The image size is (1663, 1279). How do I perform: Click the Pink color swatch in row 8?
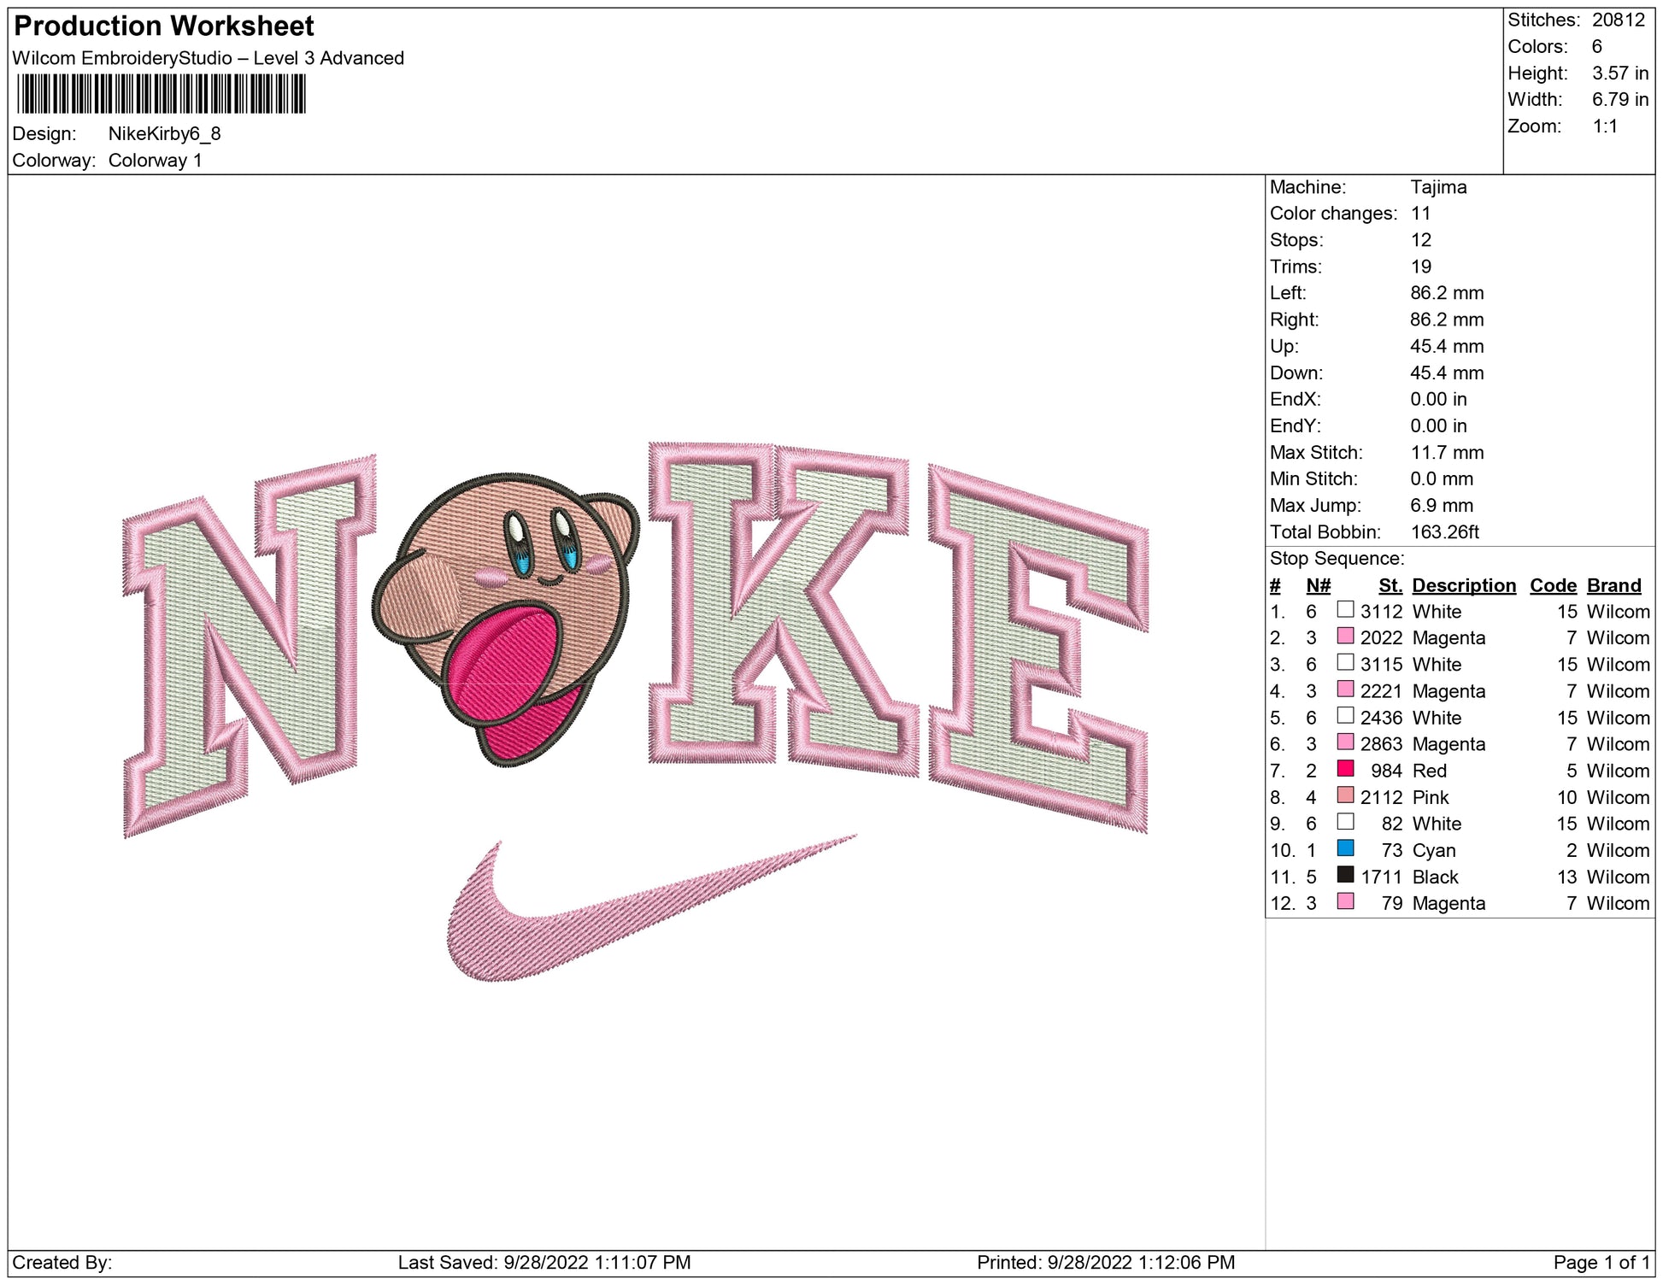(x=1345, y=795)
